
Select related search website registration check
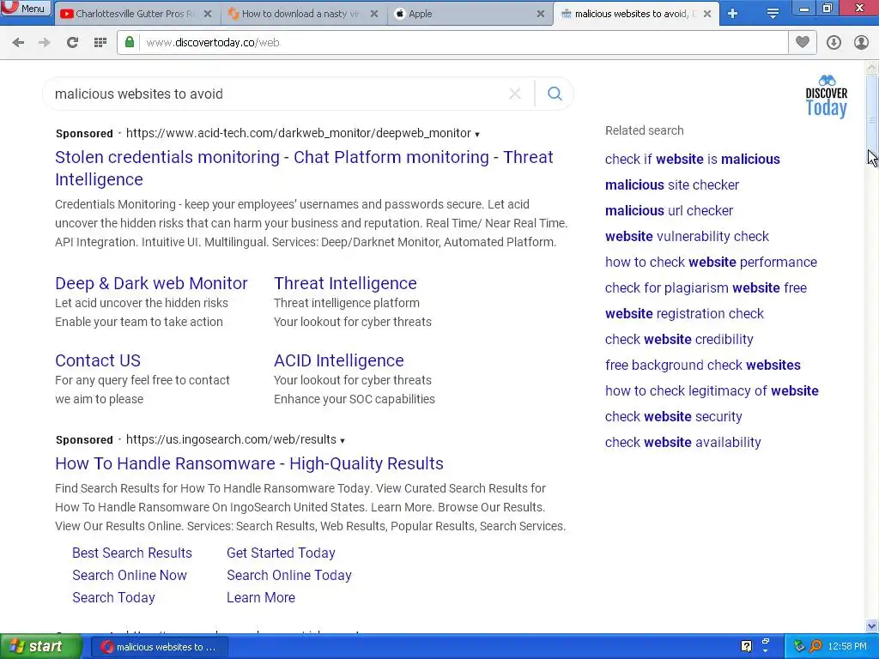684,314
